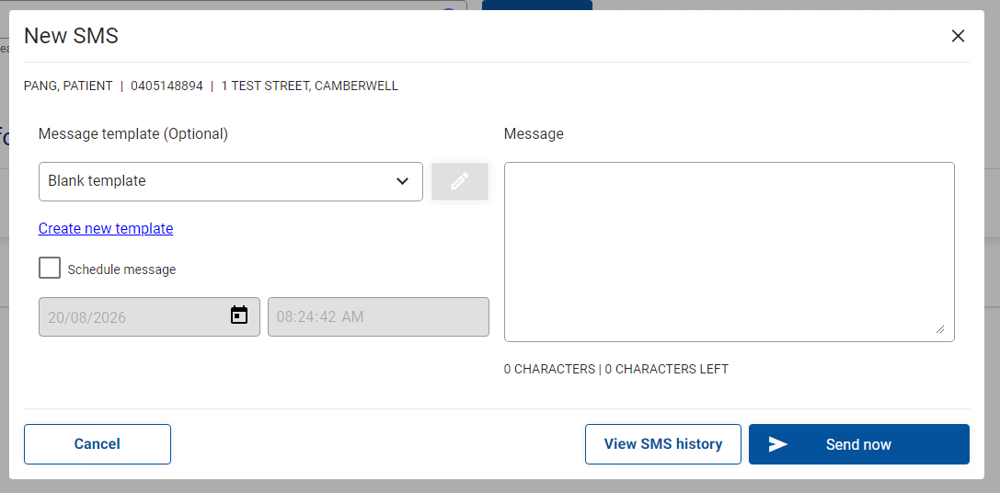Click the 1 TEST STREET, CAMBERWELL address
Image resolution: width=1000 pixels, height=493 pixels.
click(310, 86)
